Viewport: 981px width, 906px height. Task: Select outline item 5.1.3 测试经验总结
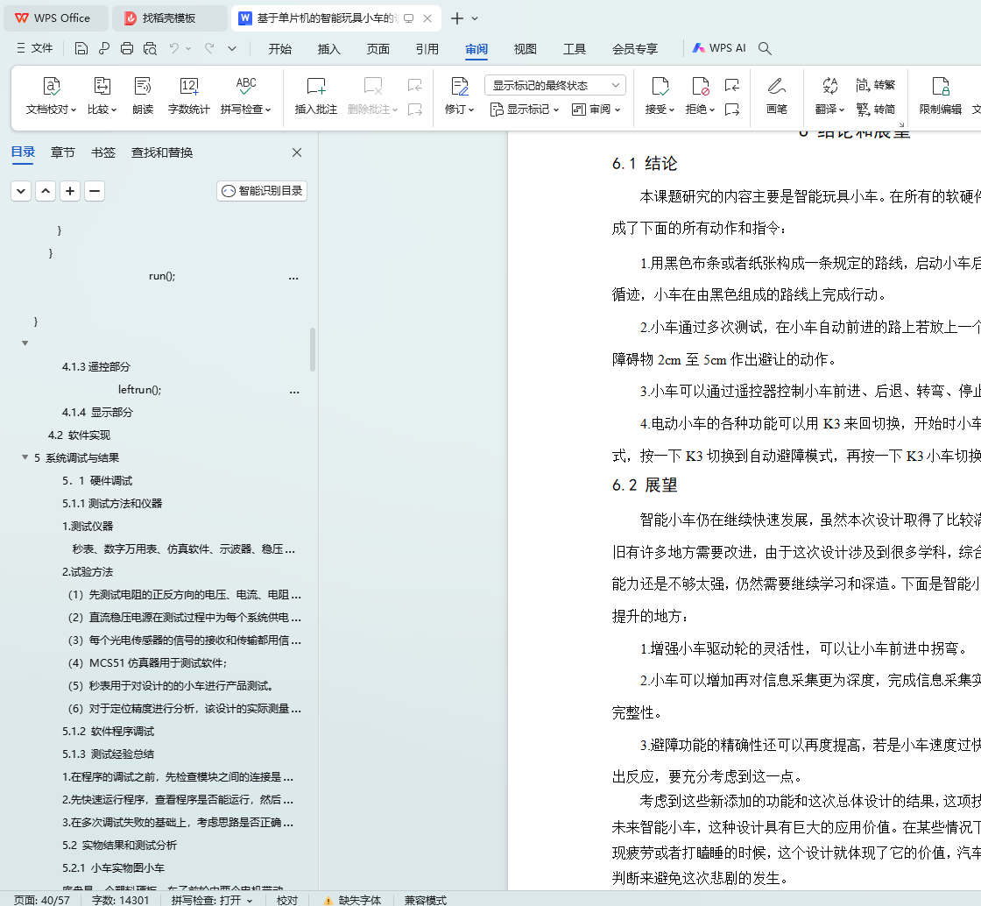coord(109,754)
